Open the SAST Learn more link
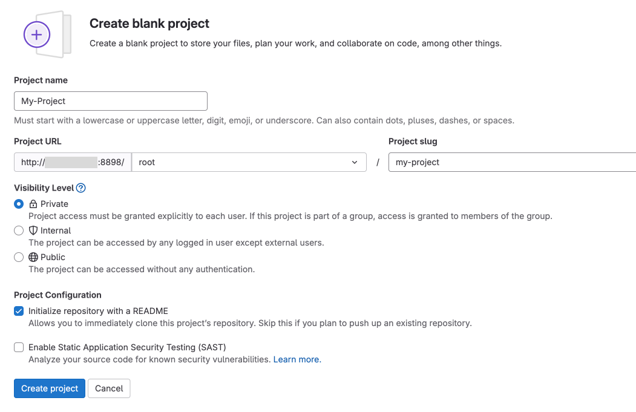Image resolution: width=636 pixels, height=412 pixels. click(297, 359)
